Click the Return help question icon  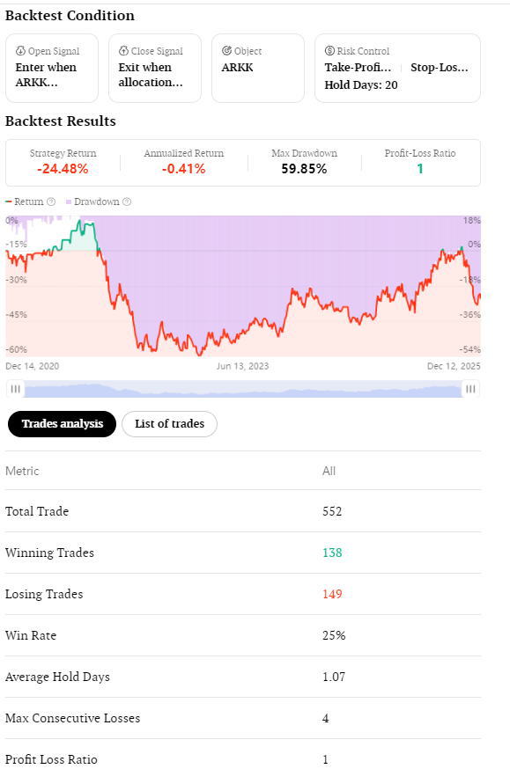[50, 201]
